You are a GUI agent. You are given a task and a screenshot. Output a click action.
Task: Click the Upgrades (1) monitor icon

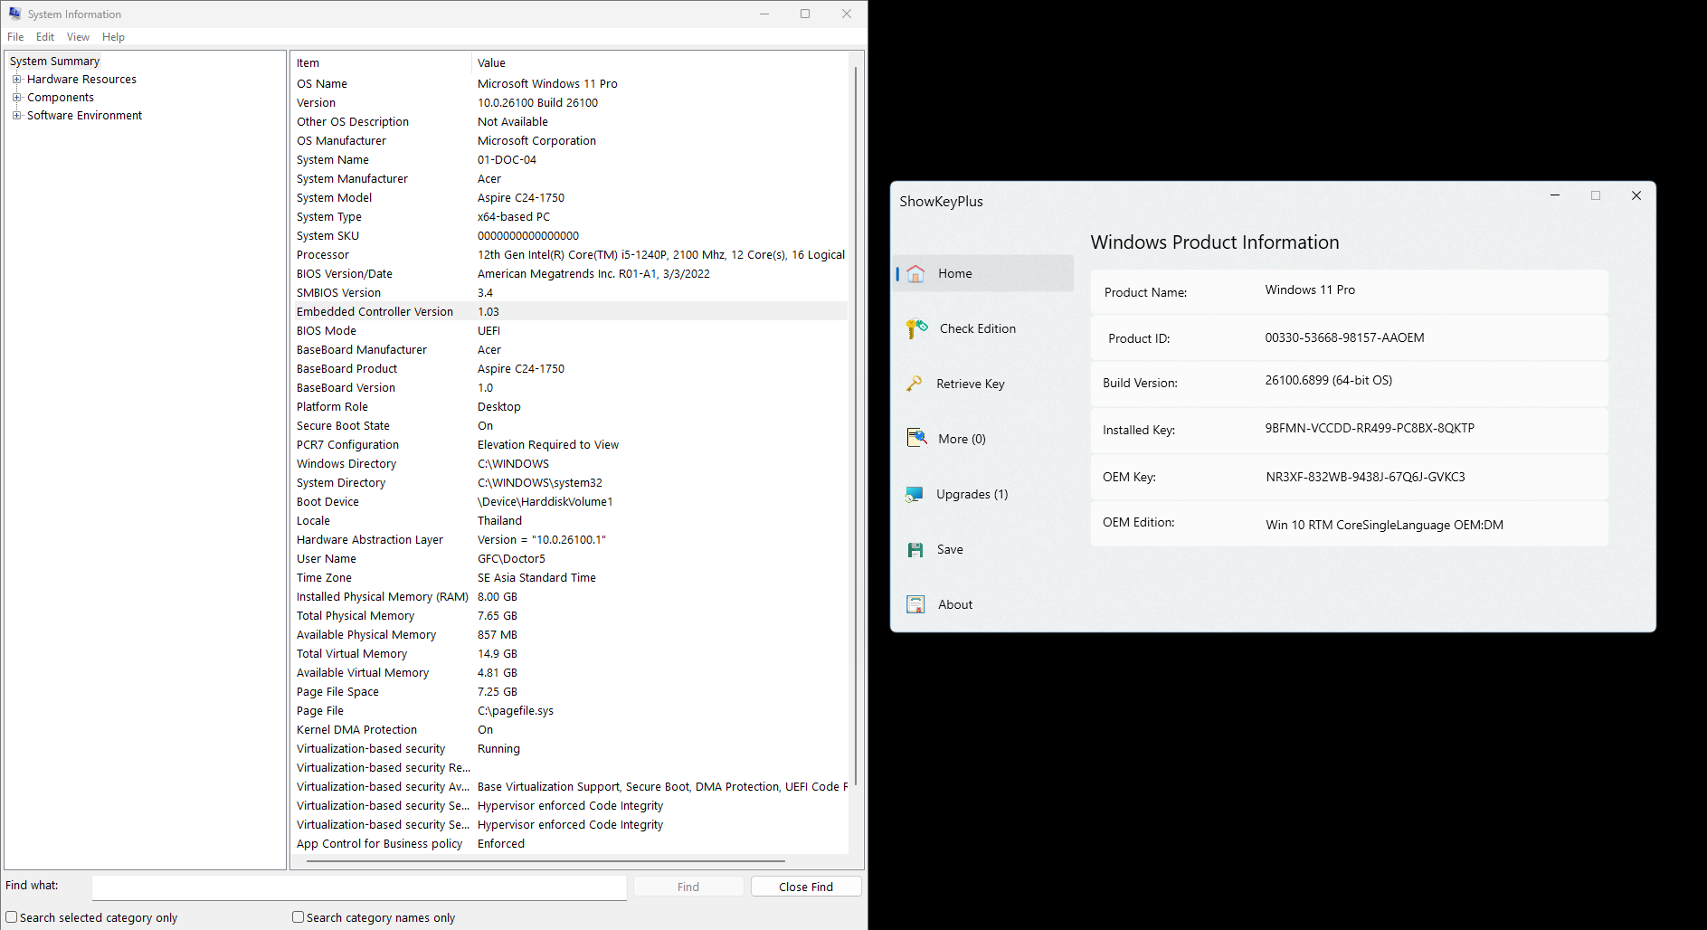pos(915,494)
